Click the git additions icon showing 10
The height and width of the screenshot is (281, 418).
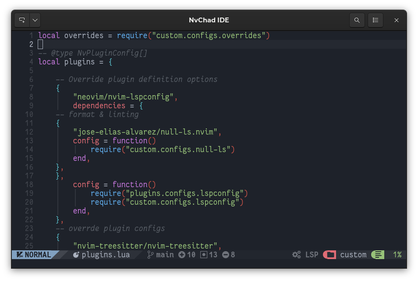[x=181, y=254]
